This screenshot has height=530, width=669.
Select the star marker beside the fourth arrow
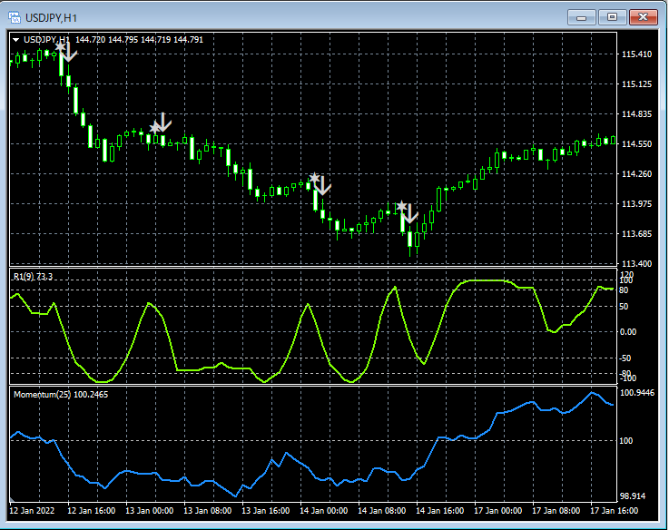[400, 207]
